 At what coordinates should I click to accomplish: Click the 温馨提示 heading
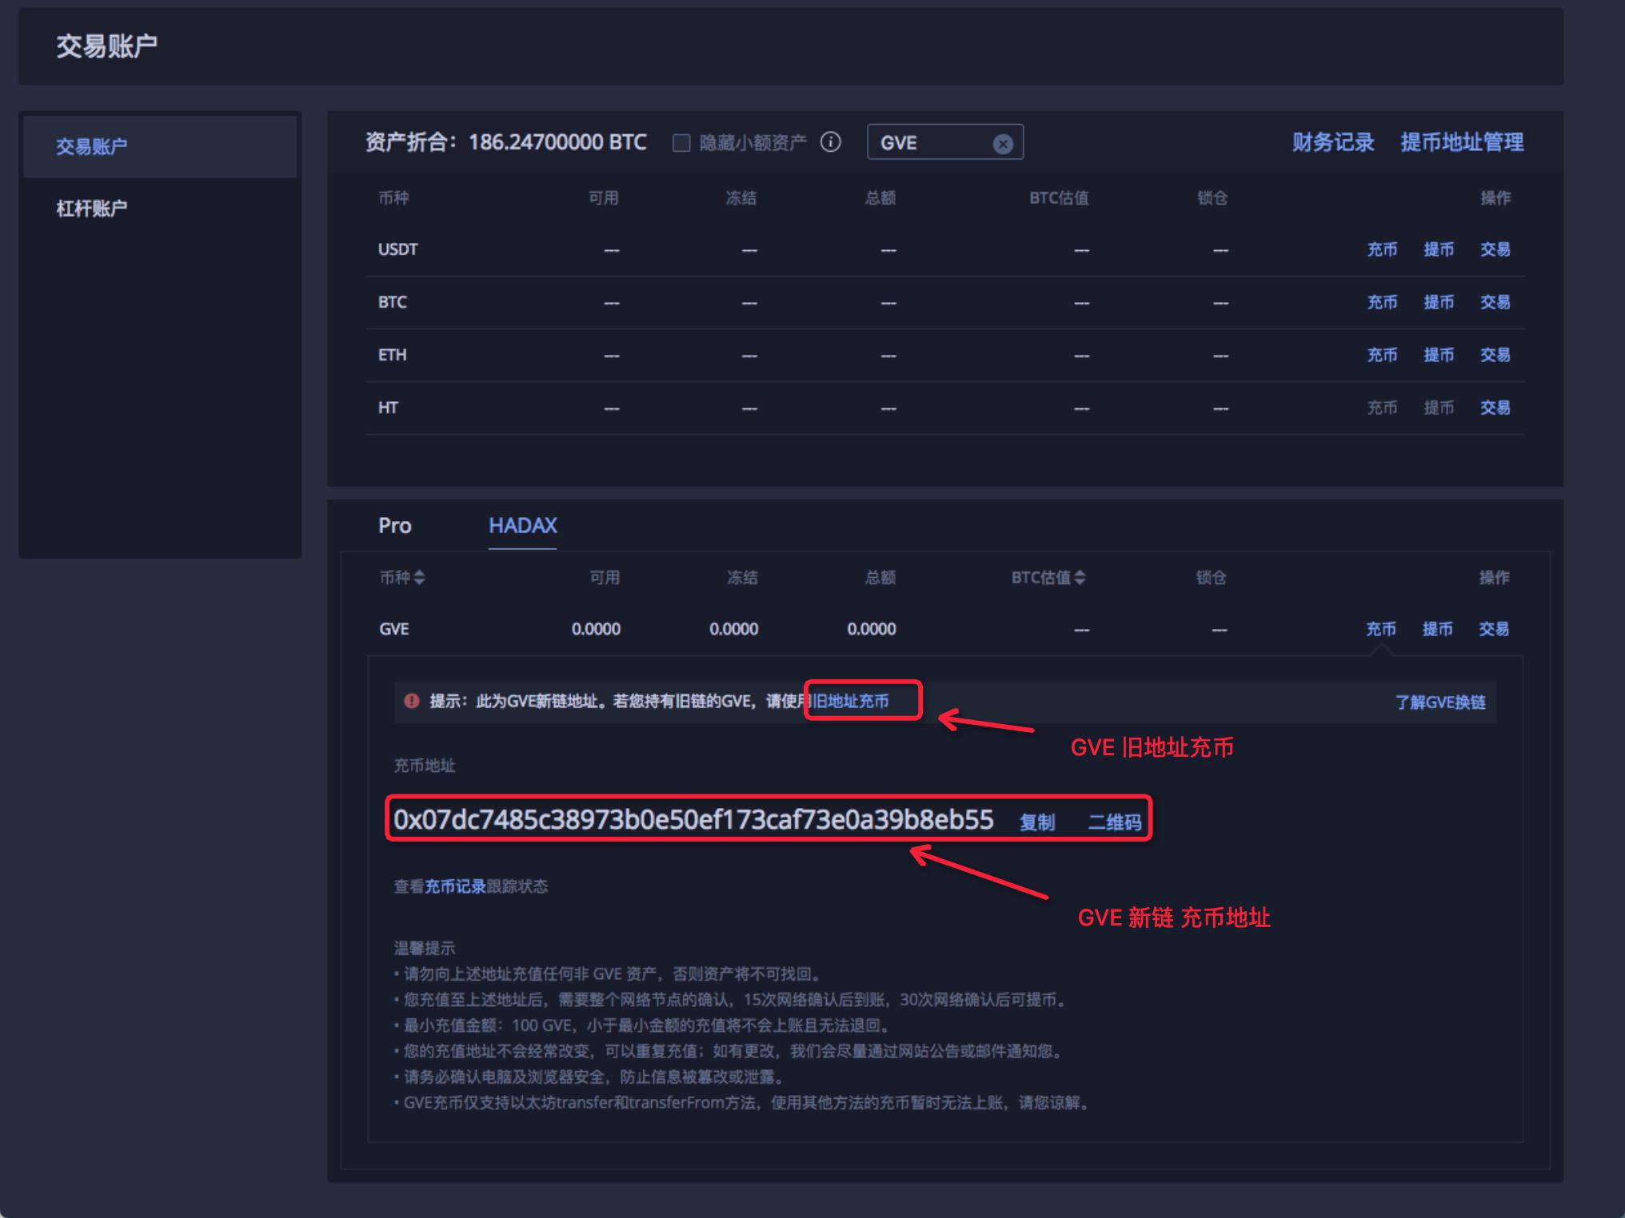coord(424,948)
